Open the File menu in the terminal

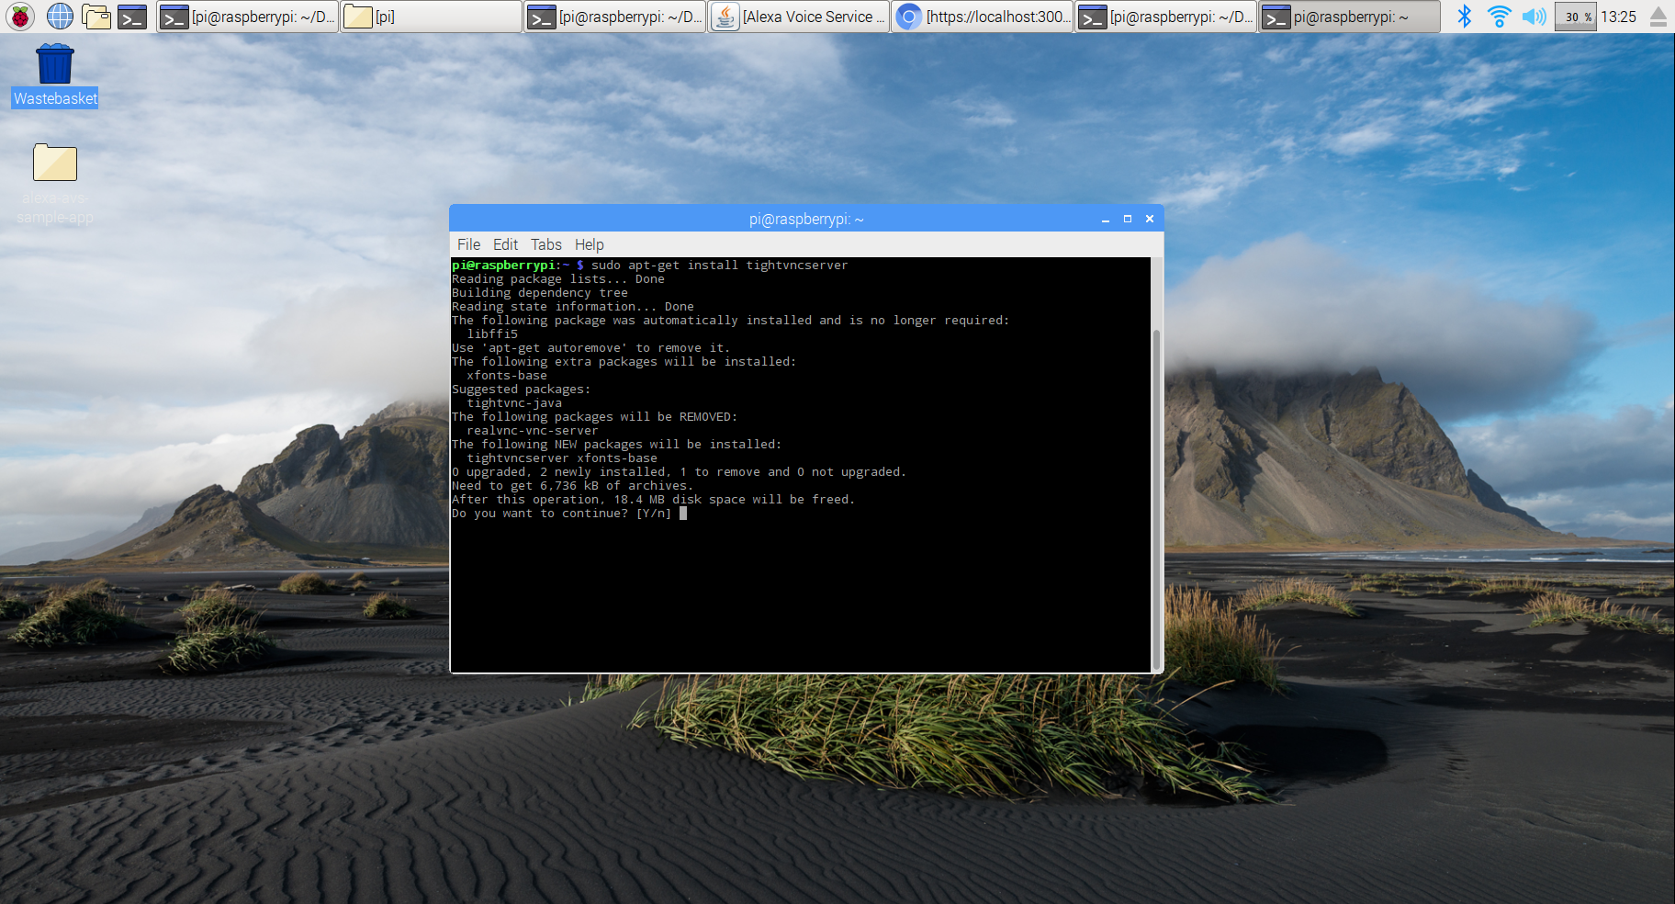coord(468,244)
